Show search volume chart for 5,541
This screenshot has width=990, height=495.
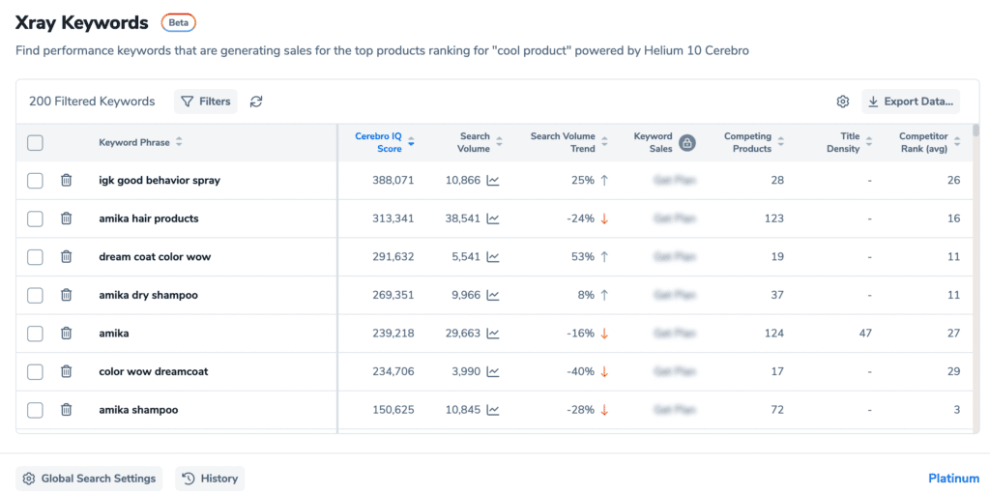[493, 257]
